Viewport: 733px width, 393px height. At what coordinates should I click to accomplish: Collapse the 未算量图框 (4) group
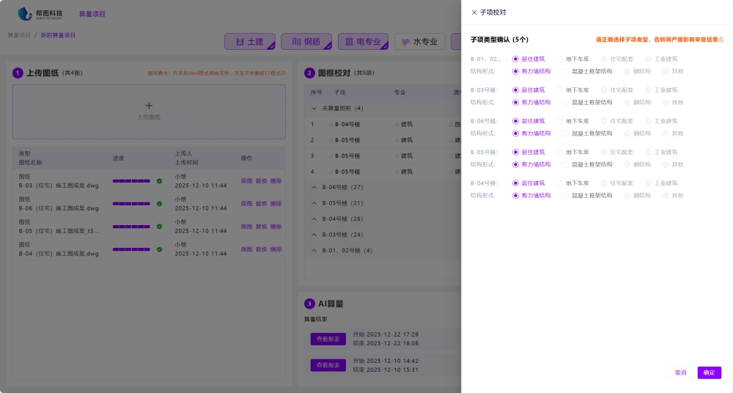pos(314,109)
